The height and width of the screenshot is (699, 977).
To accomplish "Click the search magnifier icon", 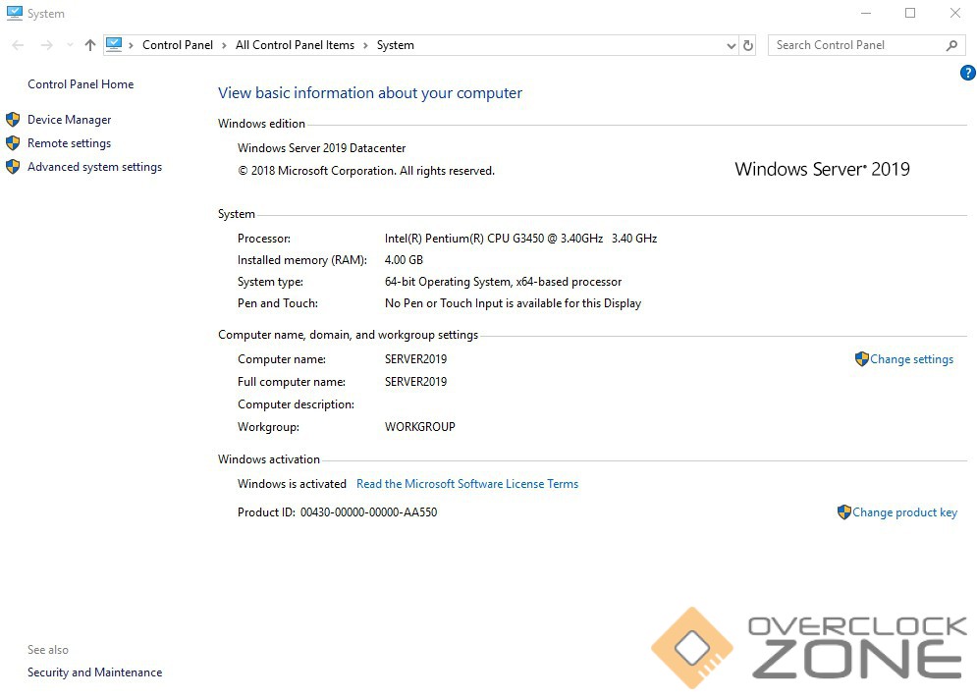I will 951,45.
